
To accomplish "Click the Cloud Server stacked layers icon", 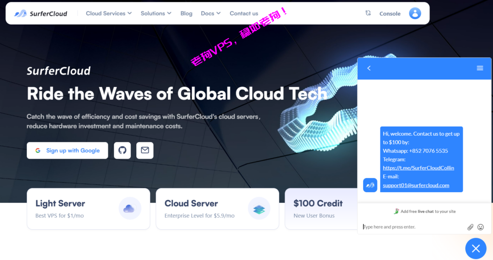I will click(x=259, y=208).
